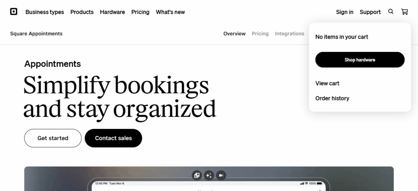Switch to the Overview tab

(x=234, y=33)
